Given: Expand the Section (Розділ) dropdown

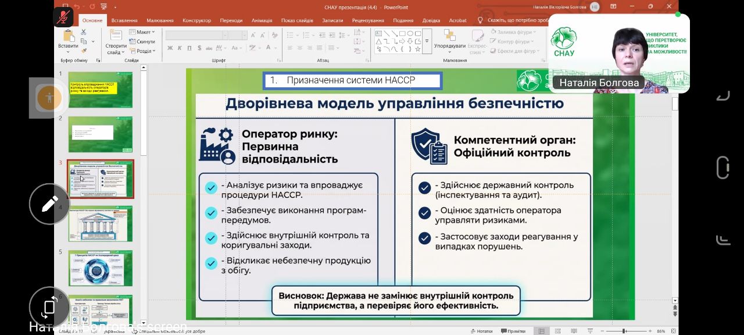Looking at the screenshot, I should tap(143, 51).
